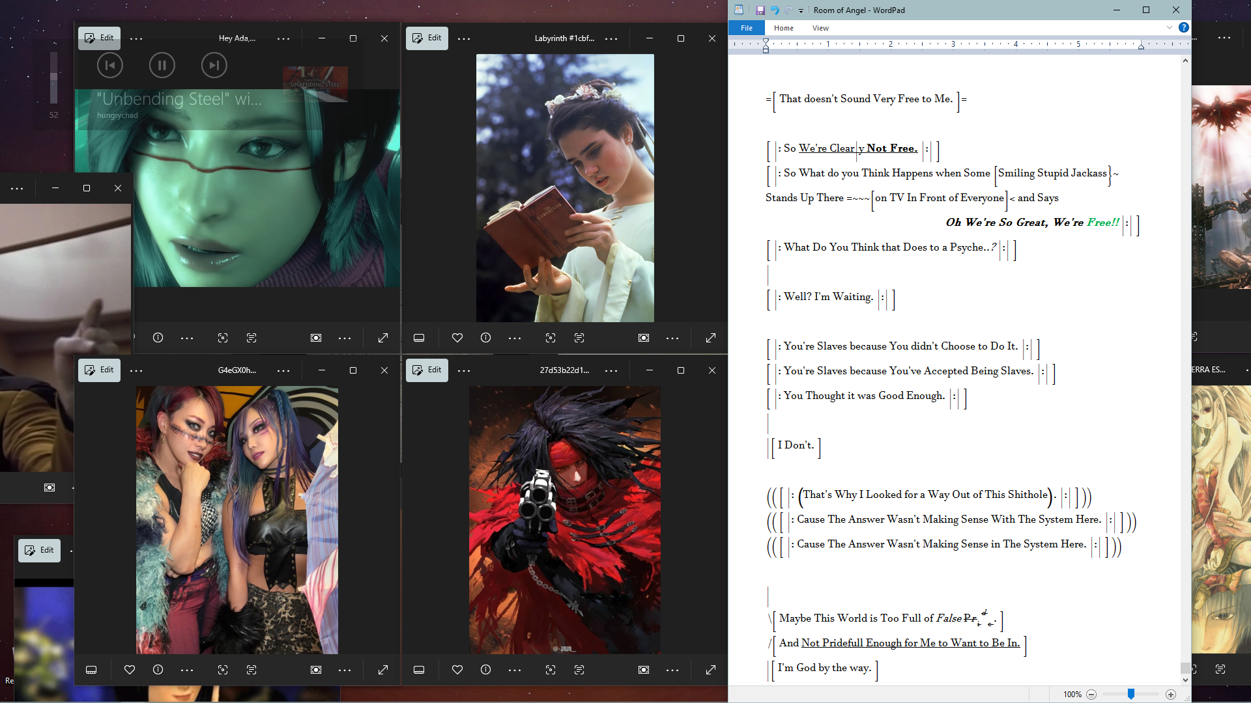Open more options beside Labyrinth filename

[611, 39]
